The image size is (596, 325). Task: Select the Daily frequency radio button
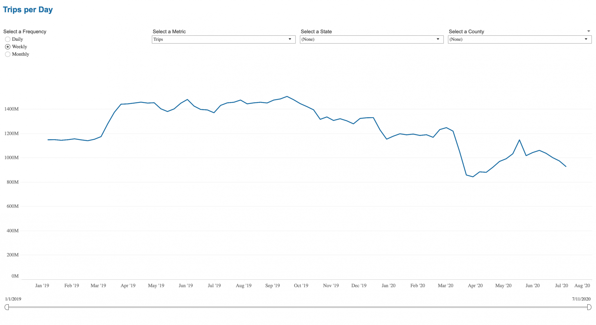(7, 39)
